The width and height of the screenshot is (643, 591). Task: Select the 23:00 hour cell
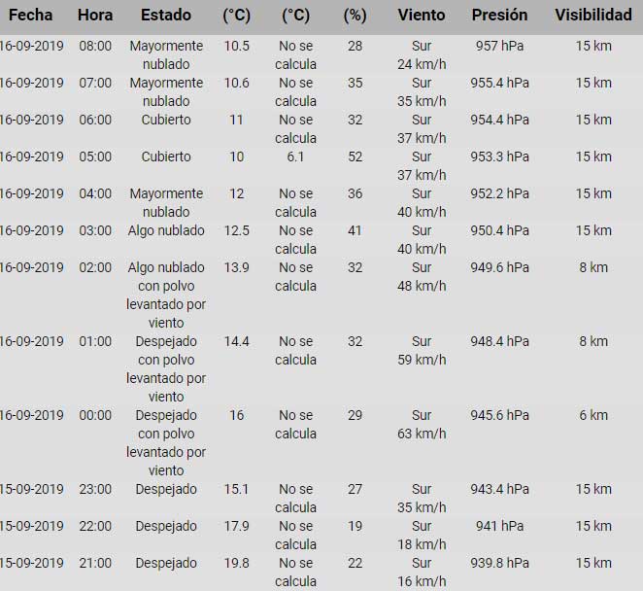[95, 489]
